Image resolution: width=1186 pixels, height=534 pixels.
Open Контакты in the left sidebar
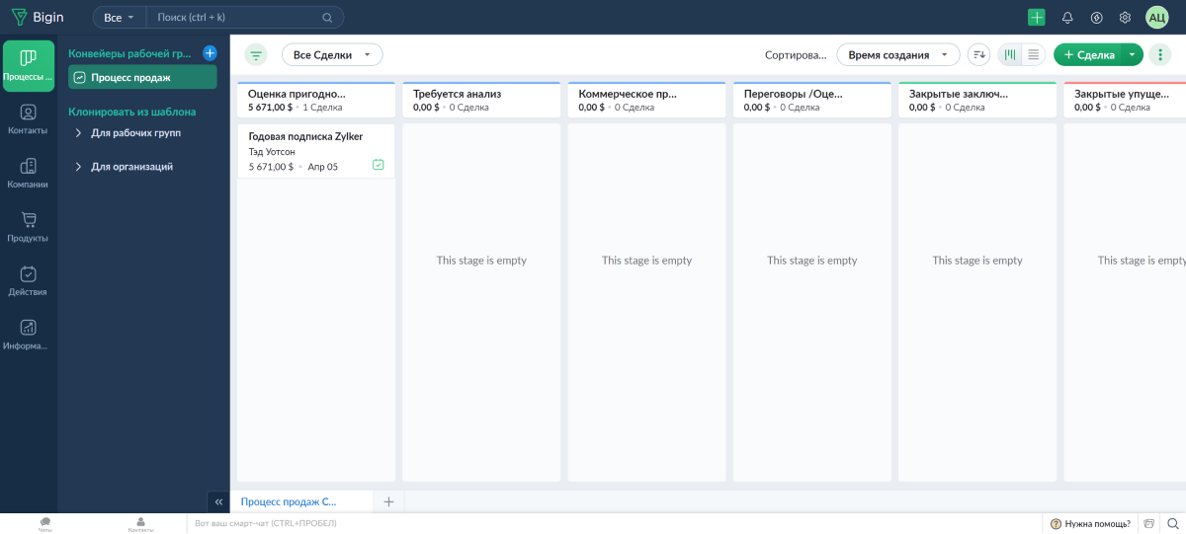point(28,119)
